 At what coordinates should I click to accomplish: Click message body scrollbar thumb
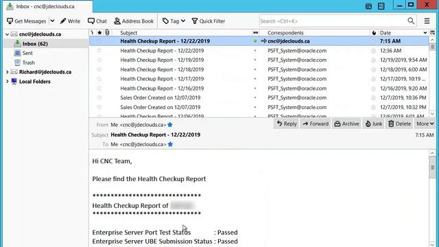[432, 167]
